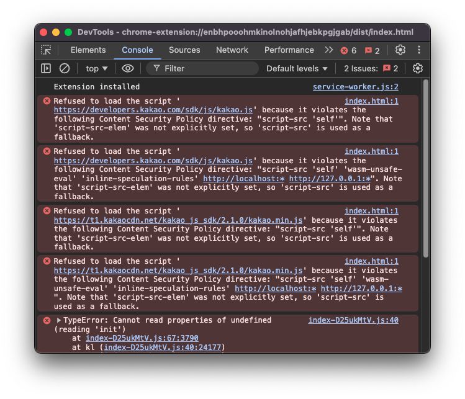Expand the TypeError stack trace triangle

[59, 320]
